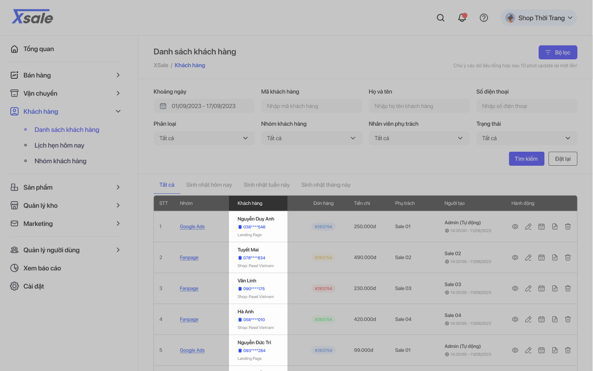This screenshot has height=371, width=593.
Task: Delete the Tuyết Mai customer row
Action: (x=568, y=258)
